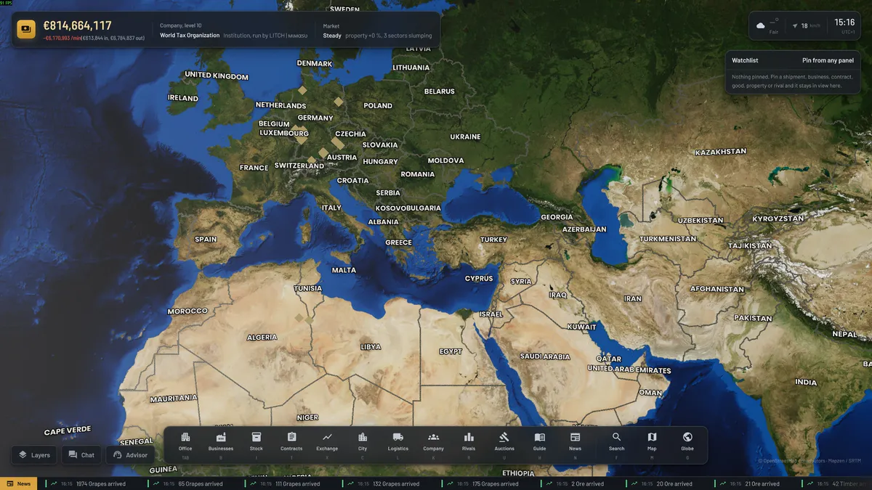The height and width of the screenshot is (490, 872).
Task: Click ticker item 1974 Grapes arrived
Action: point(101,483)
